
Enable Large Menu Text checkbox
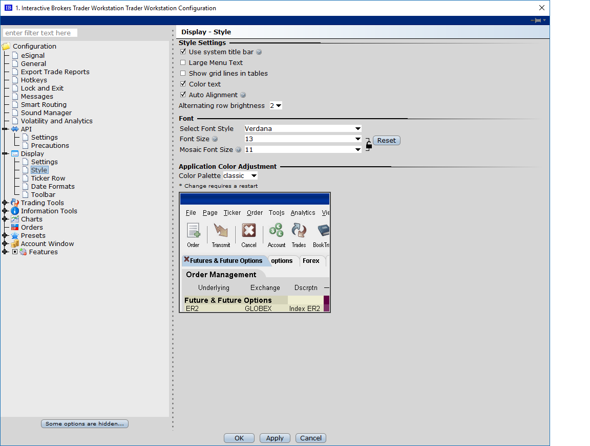click(183, 63)
